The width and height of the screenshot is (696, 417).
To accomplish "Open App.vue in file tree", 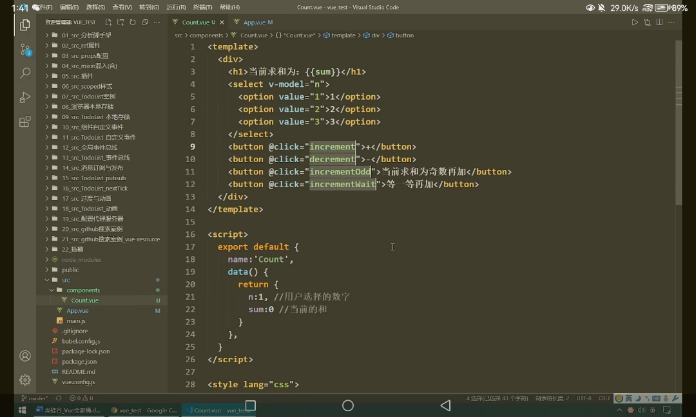I will (x=77, y=310).
